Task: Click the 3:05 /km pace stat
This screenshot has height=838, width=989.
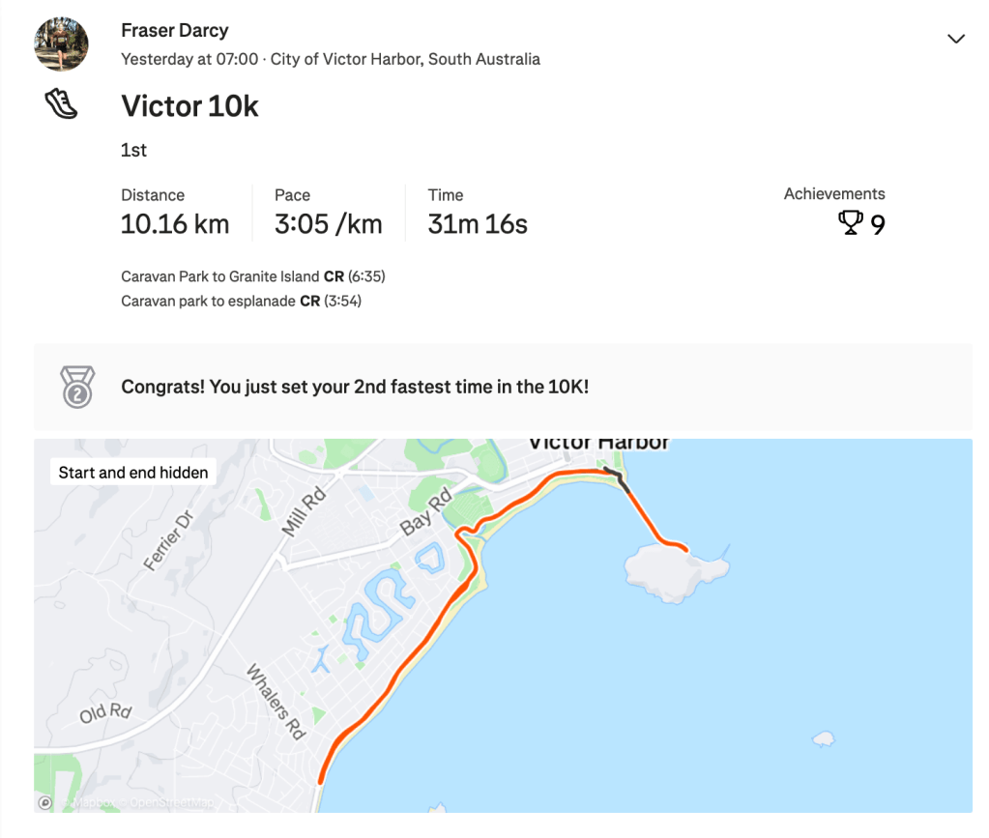Action: [x=328, y=224]
